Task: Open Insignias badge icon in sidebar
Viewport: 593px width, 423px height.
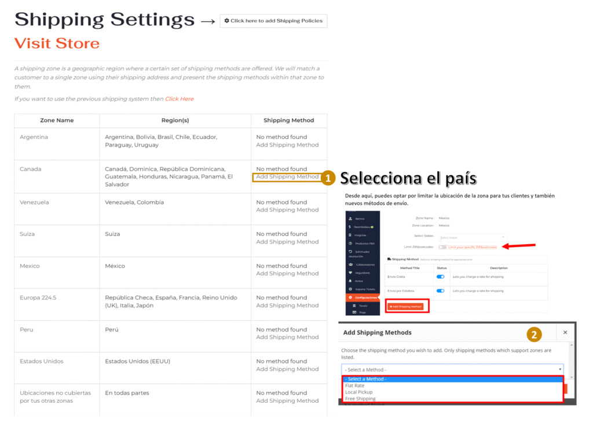Action: 351,235
